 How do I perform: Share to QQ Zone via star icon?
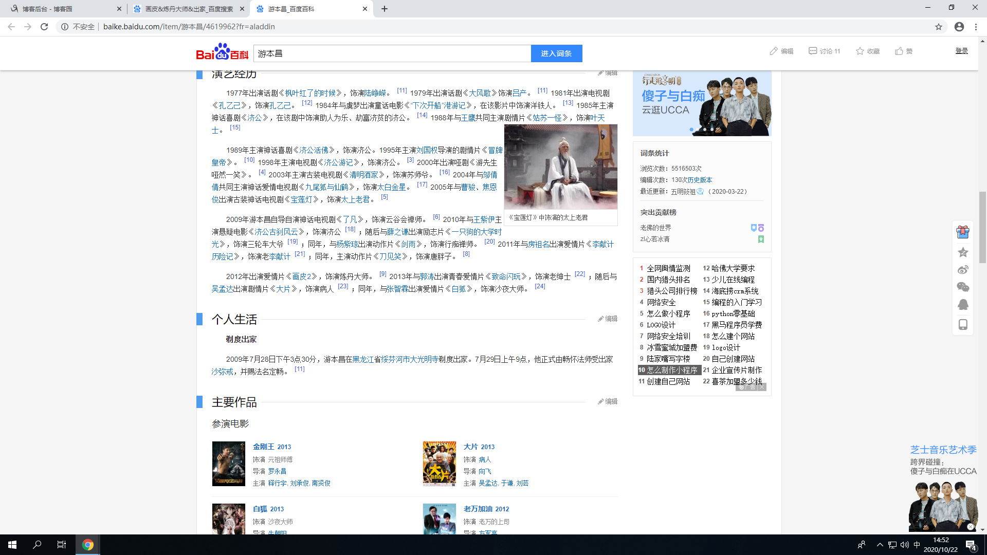click(x=963, y=252)
